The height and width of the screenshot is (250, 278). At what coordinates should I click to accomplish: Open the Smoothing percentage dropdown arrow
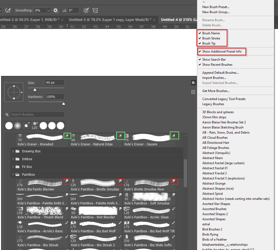click(49, 10)
